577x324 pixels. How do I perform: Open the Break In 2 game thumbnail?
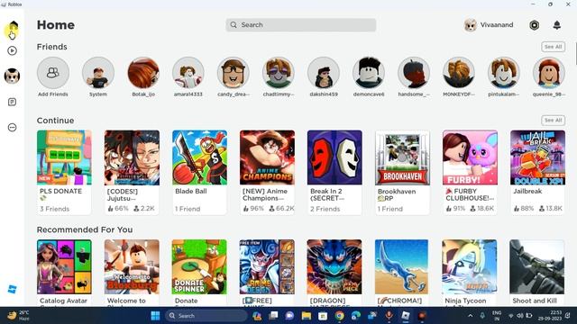(334, 157)
